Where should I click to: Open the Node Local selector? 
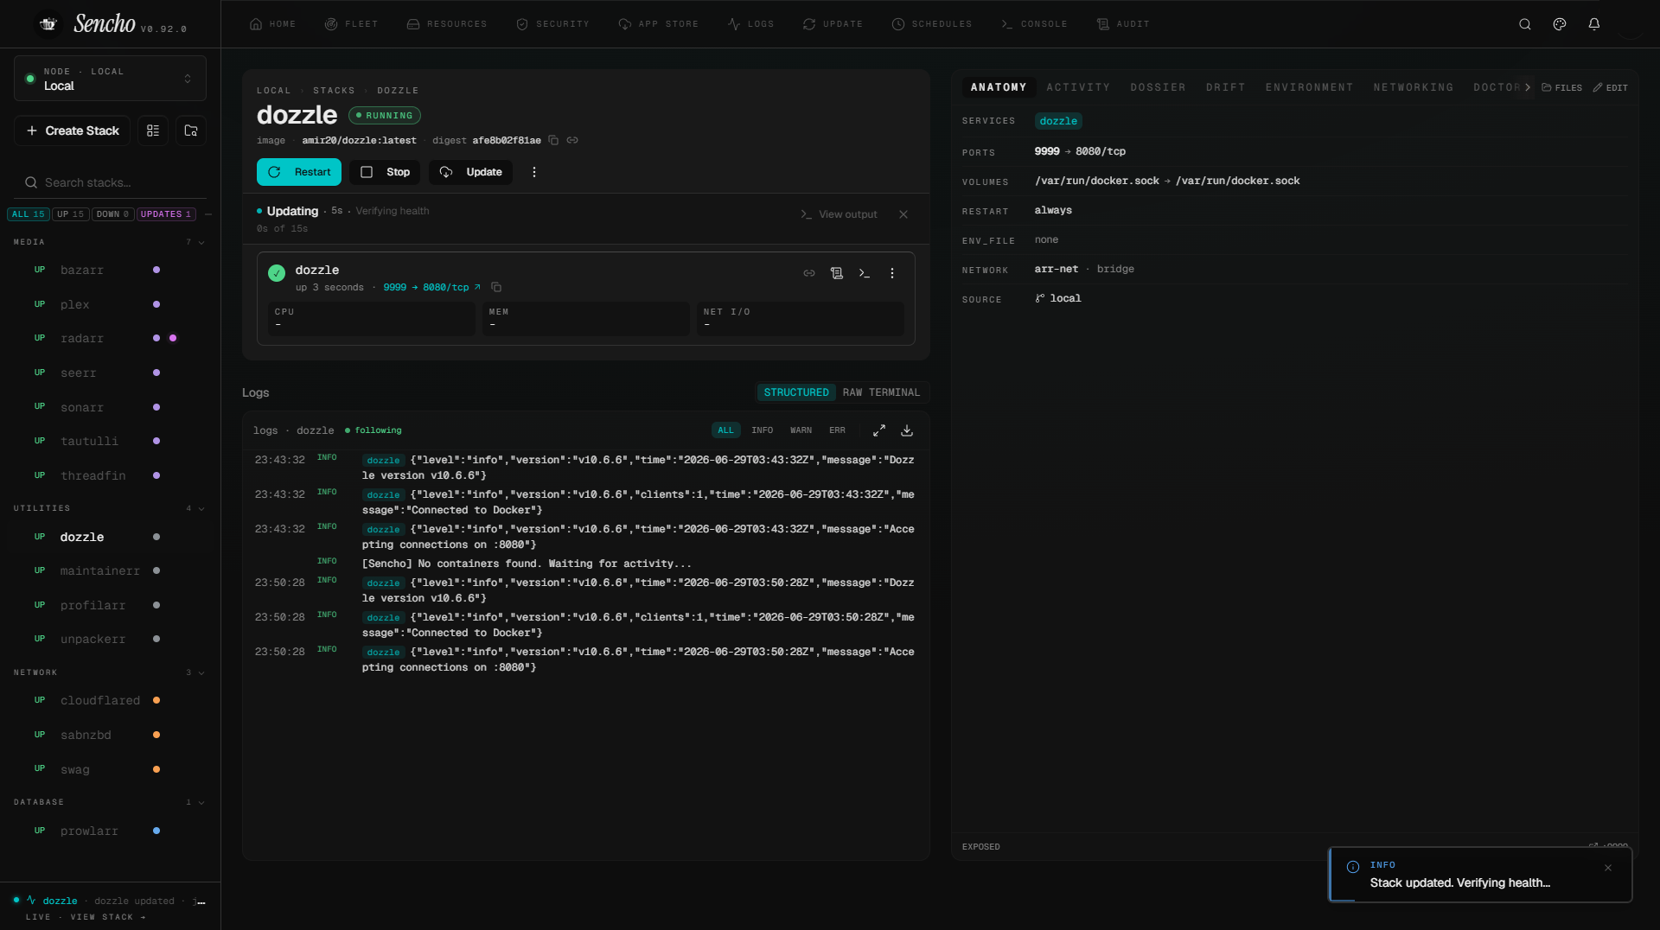pos(110,79)
